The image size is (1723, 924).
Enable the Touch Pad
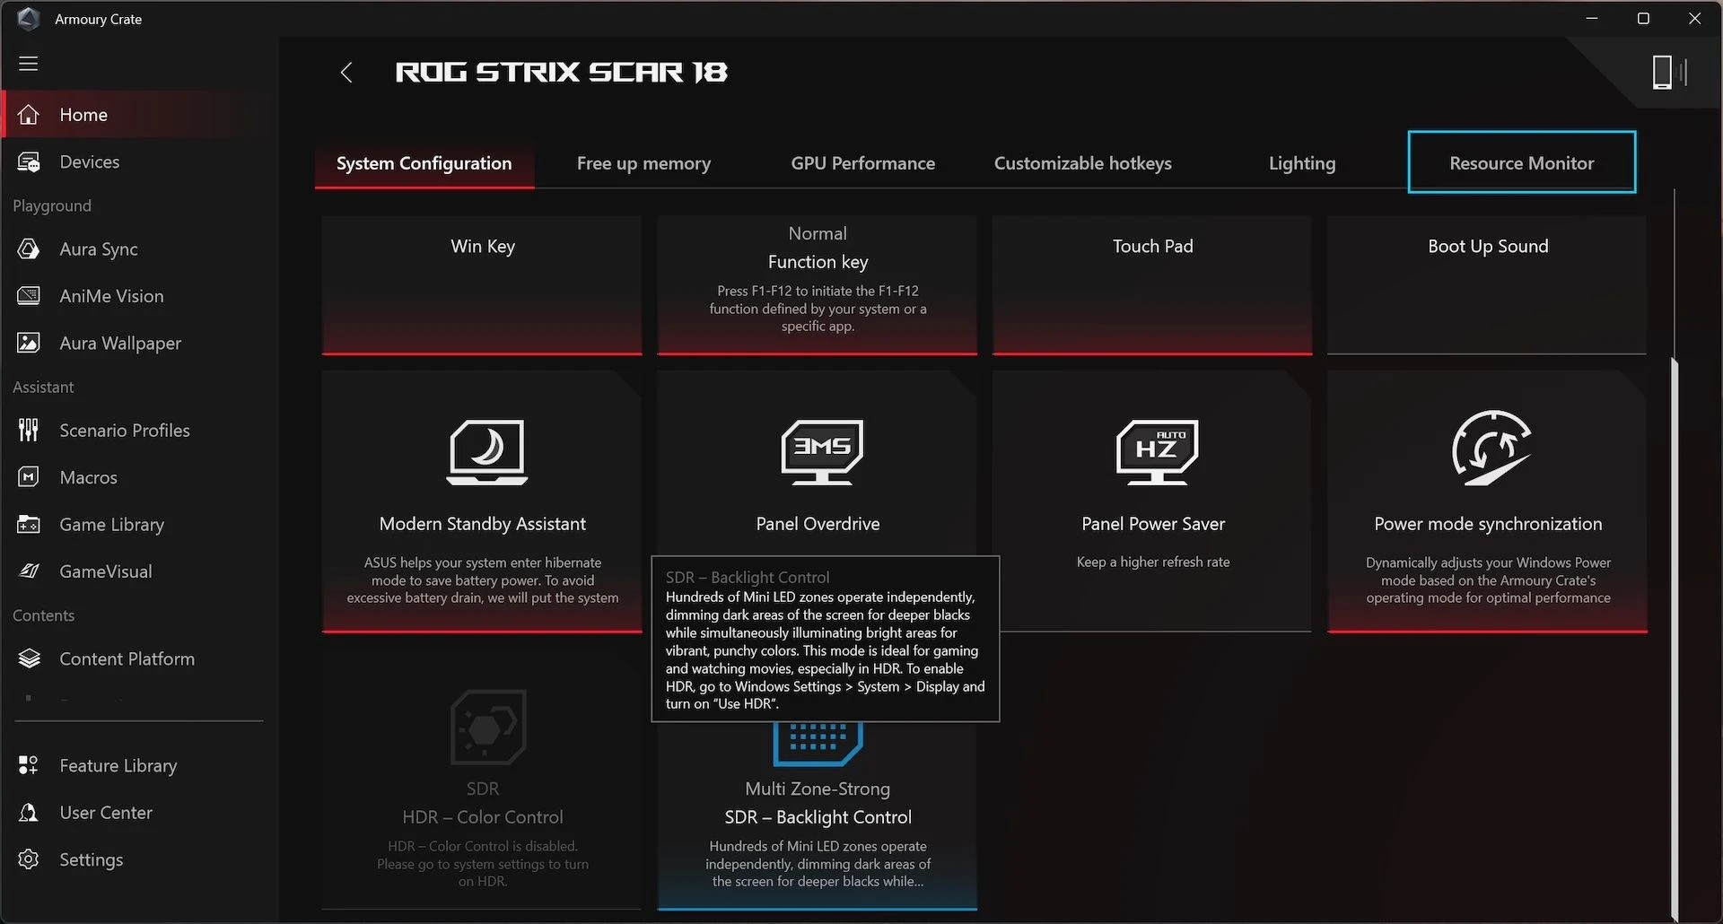point(1151,284)
